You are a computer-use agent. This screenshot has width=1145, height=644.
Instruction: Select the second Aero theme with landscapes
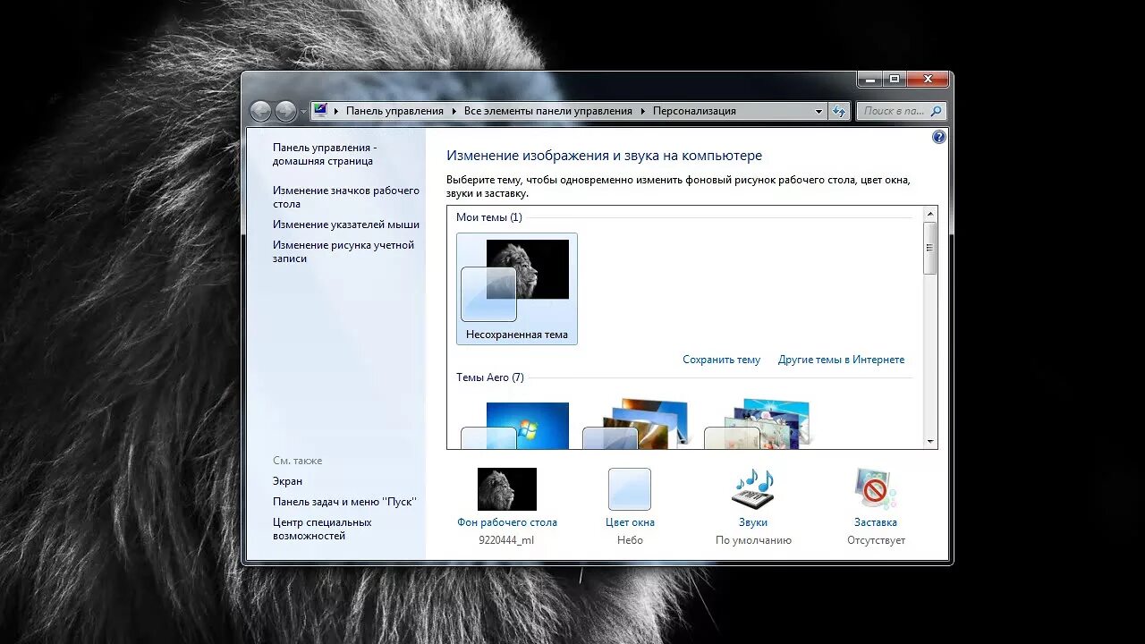point(638,424)
